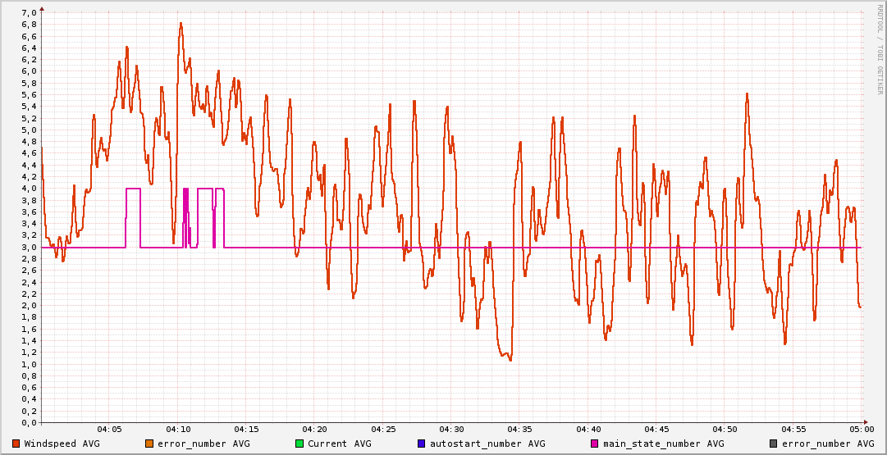
Task: Select the magenta main_state_number legend swatch
Action: coord(595,444)
